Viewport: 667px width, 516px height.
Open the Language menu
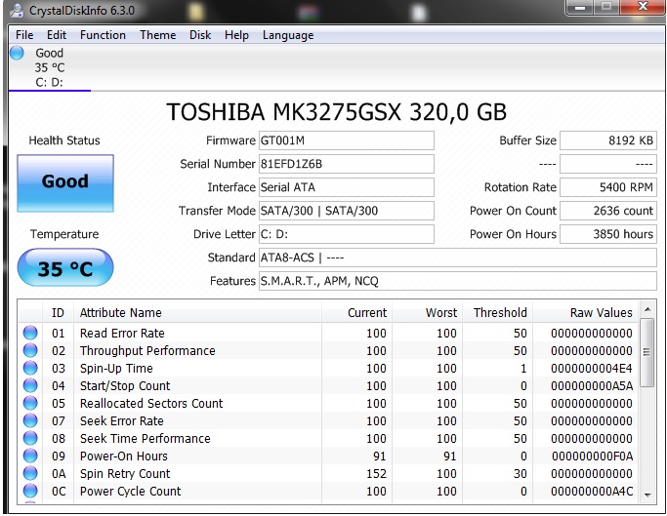point(288,35)
